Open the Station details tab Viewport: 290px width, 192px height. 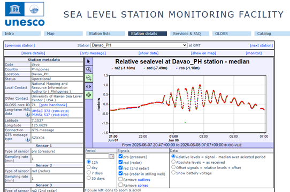148,34
